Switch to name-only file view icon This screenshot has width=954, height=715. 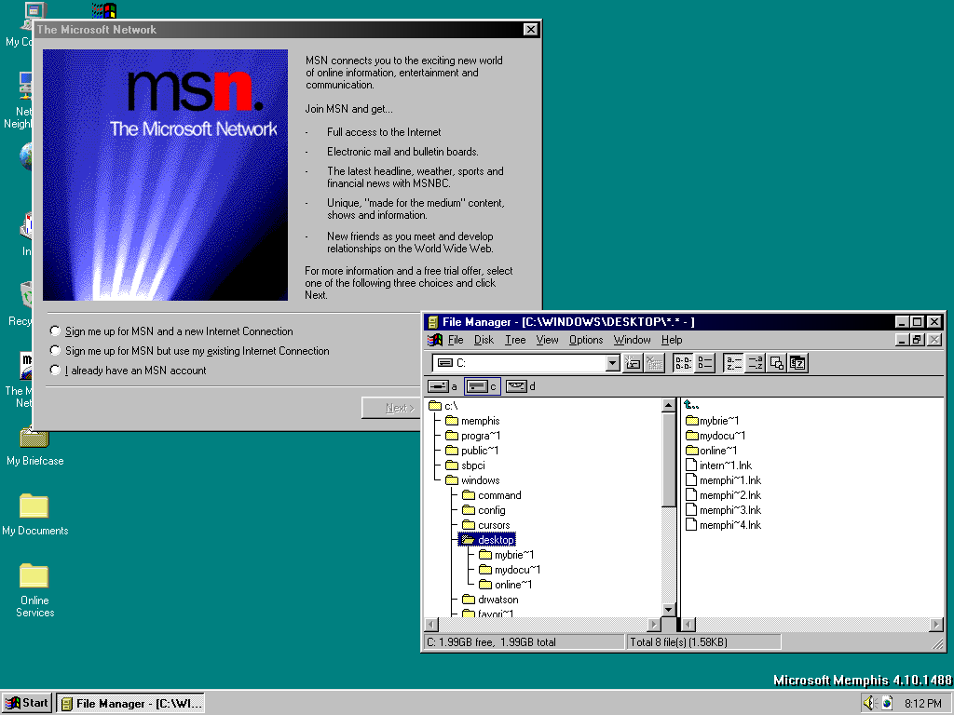coord(683,363)
